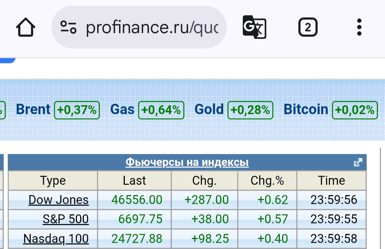Click the Gas +0,64% change badge
Viewport: 385px width, 249px height.
[x=161, y=110]
